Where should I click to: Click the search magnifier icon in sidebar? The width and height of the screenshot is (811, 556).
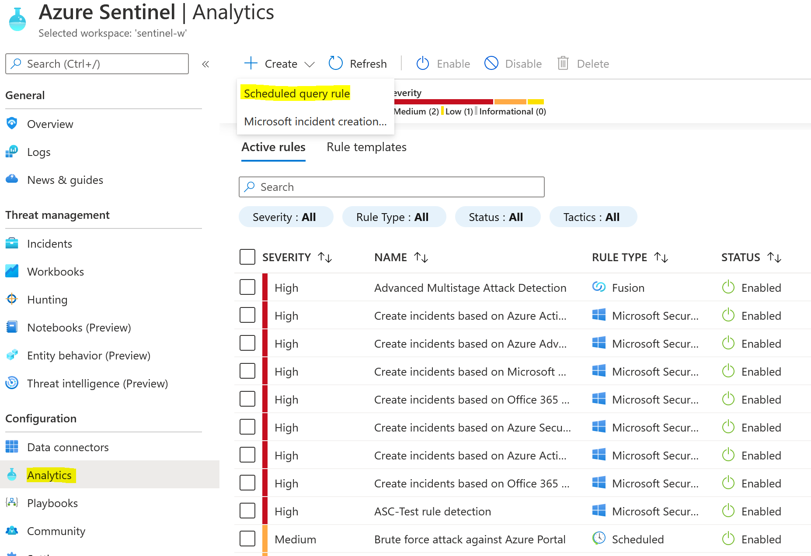coord(16,64)
